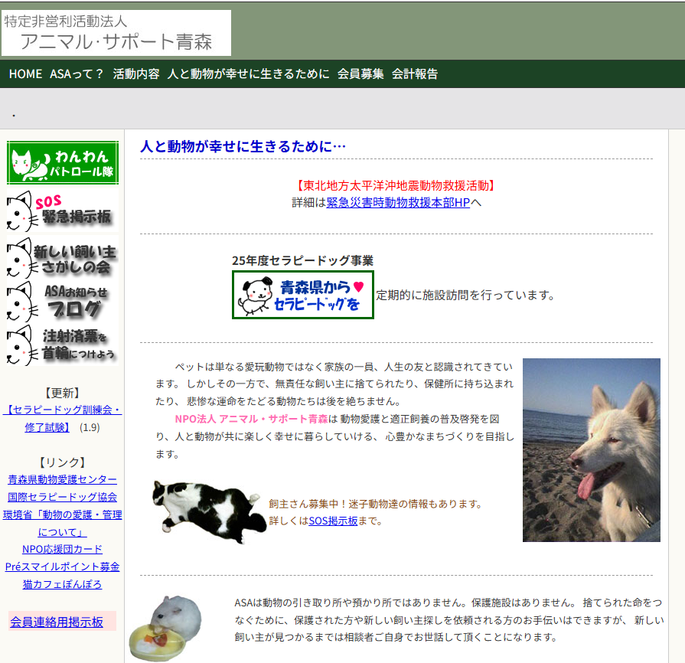
Task: Click the SOS掲示板 text link
Action: pos(333,521)
